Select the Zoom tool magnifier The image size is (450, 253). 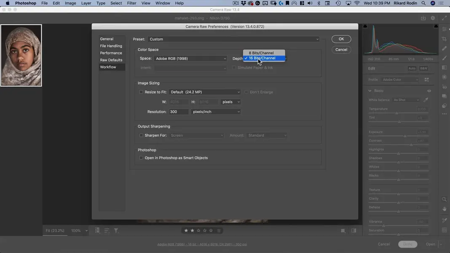tap(444, 199)
